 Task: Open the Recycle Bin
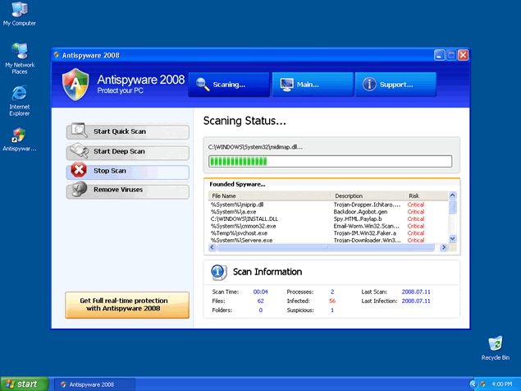[495, 345]
